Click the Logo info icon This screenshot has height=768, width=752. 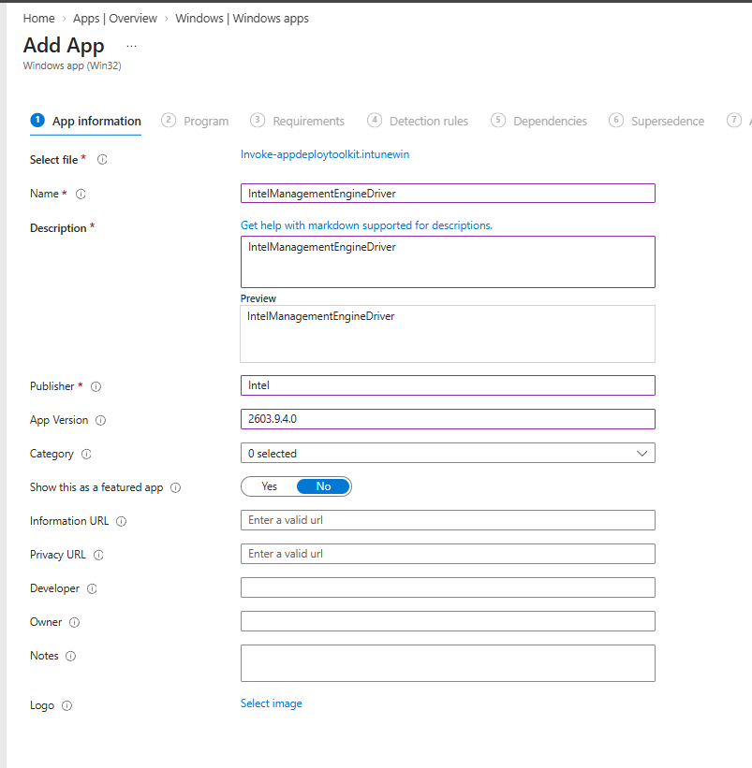[x=66, y=705]
